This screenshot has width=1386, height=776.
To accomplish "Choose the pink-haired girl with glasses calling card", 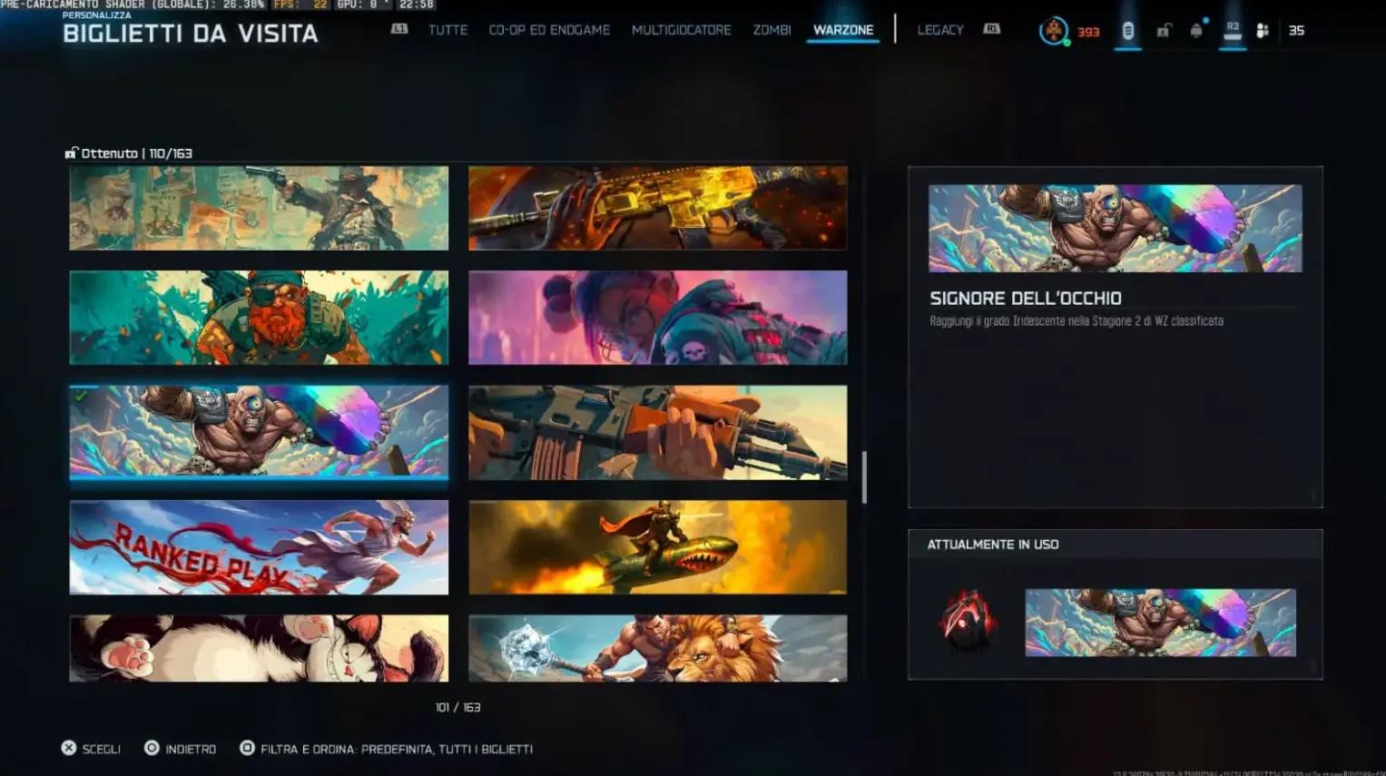I will click(x=658, y=318).
